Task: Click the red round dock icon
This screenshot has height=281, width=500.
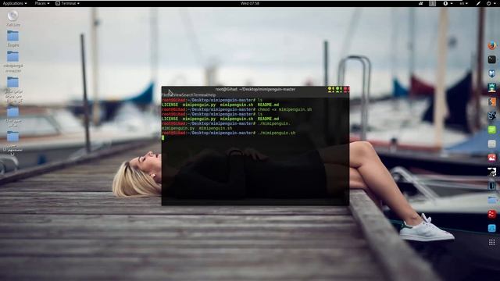Action: click(491, 214)
